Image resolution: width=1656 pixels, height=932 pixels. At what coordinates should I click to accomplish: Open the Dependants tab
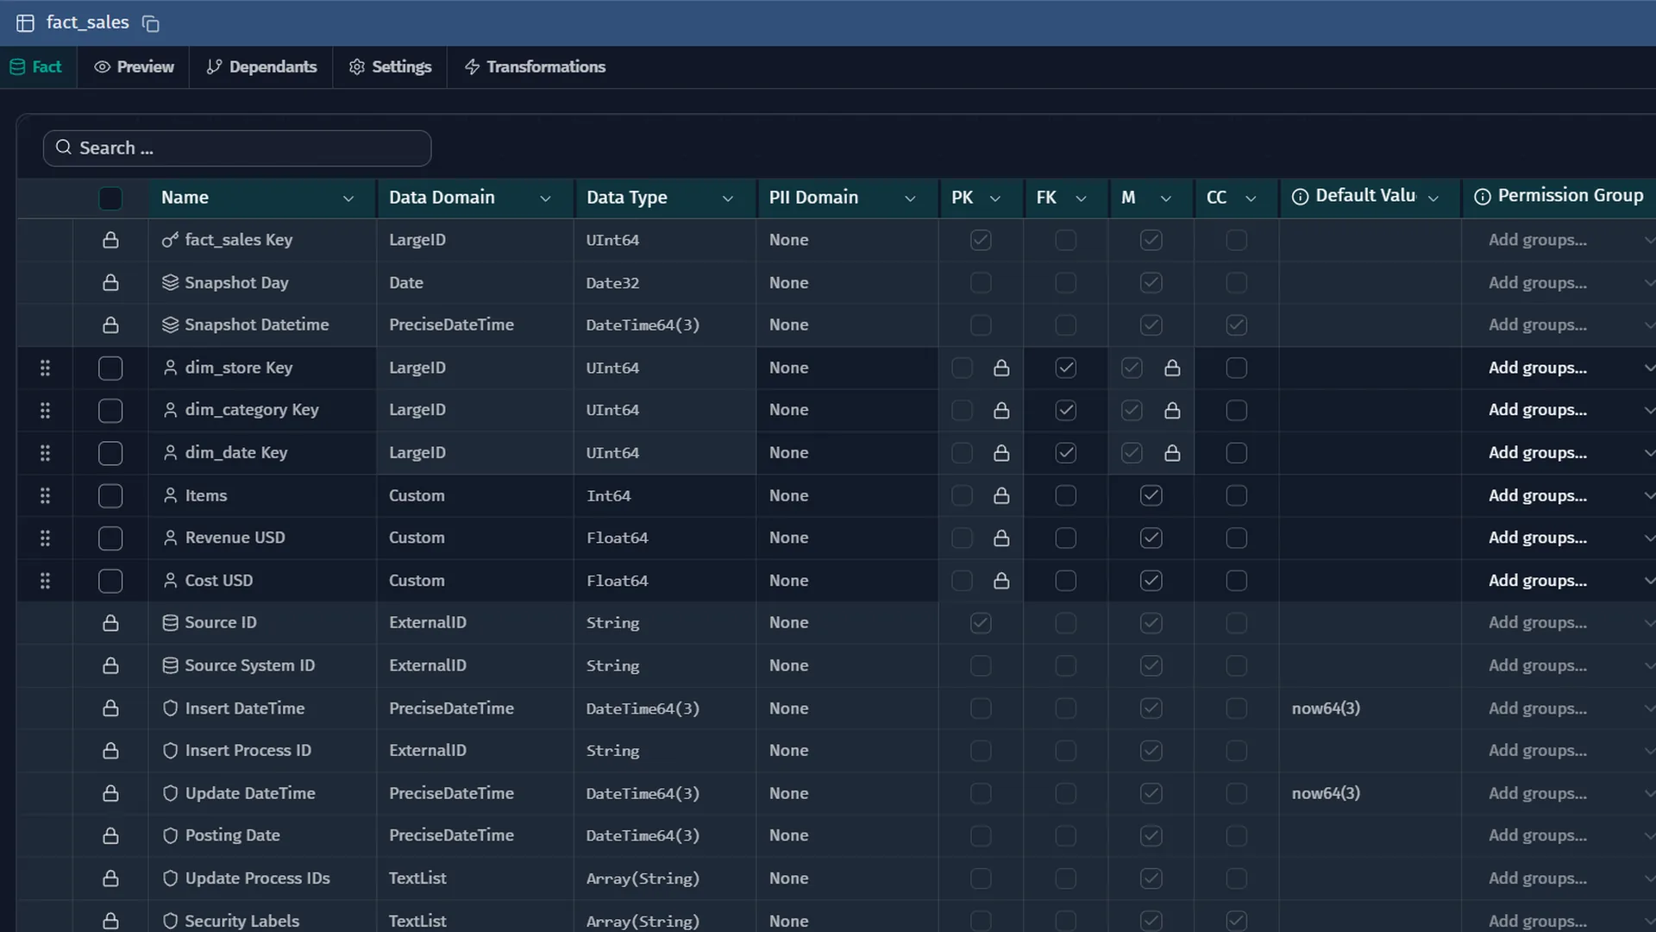[261, 66]
